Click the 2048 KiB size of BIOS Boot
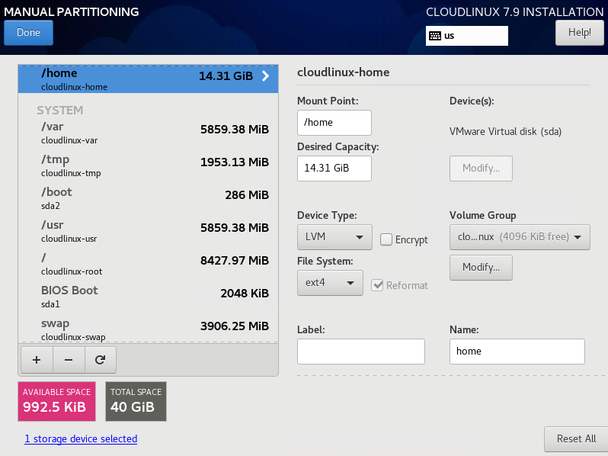Viewport: 608px width, 456px height. pyautogui.click(x=245, y=294)
